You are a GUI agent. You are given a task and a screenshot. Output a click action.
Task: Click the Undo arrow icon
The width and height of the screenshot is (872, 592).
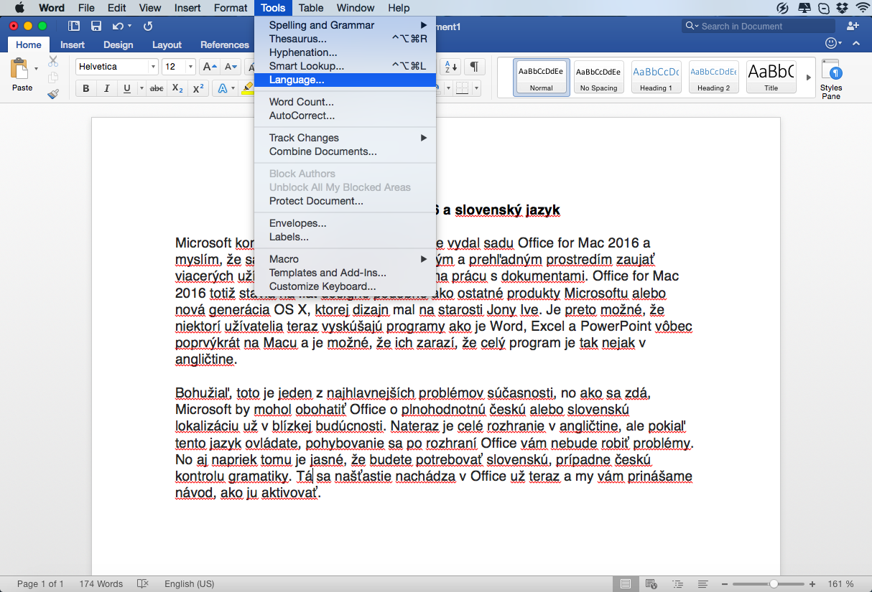point(118,26)
